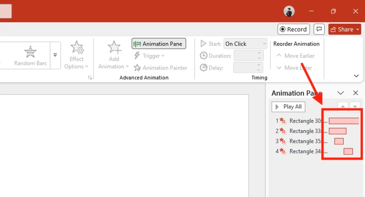Viewport: 365px width, 197px height.
Task: Click the Record button
Action: coord(293,29)
